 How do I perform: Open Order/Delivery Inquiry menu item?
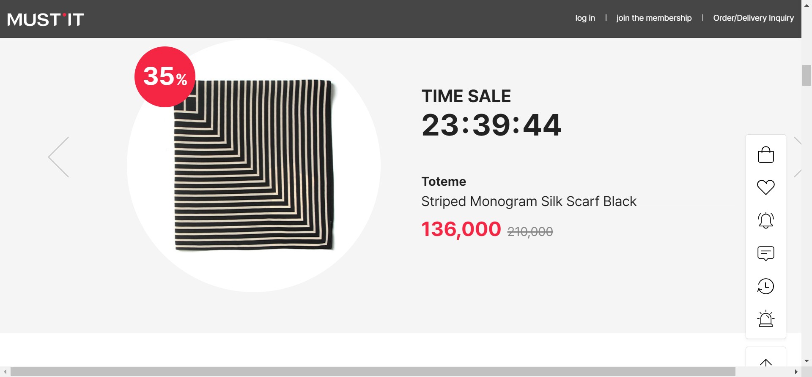click(x=753, y=18)
